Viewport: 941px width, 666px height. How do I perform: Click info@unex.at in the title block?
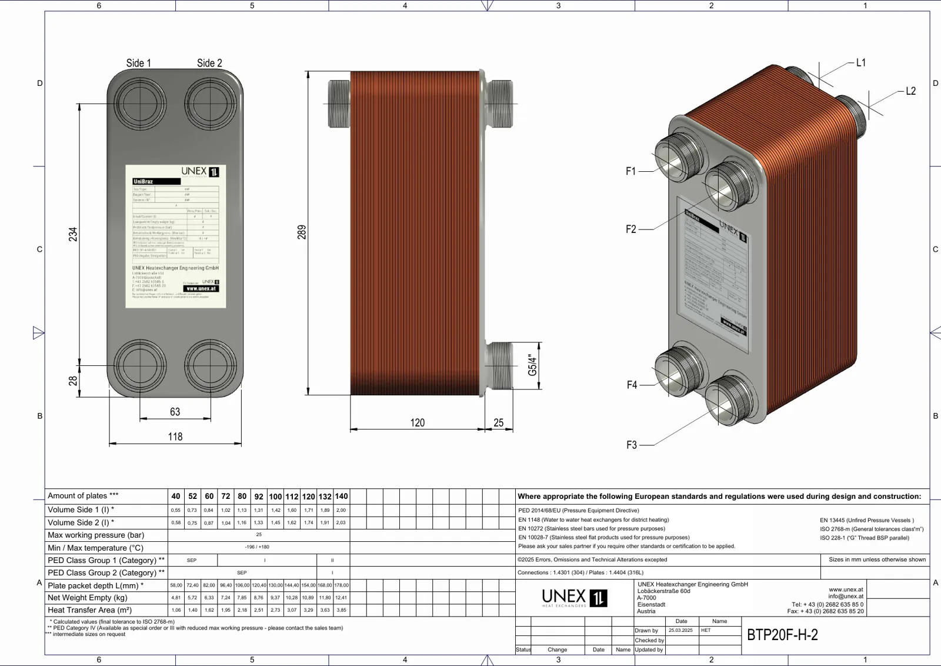[x=846, y=596]
